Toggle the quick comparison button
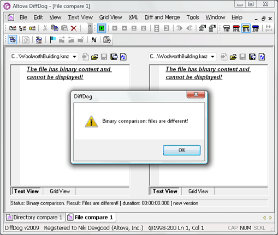278x235 pixels. [269, 28]
